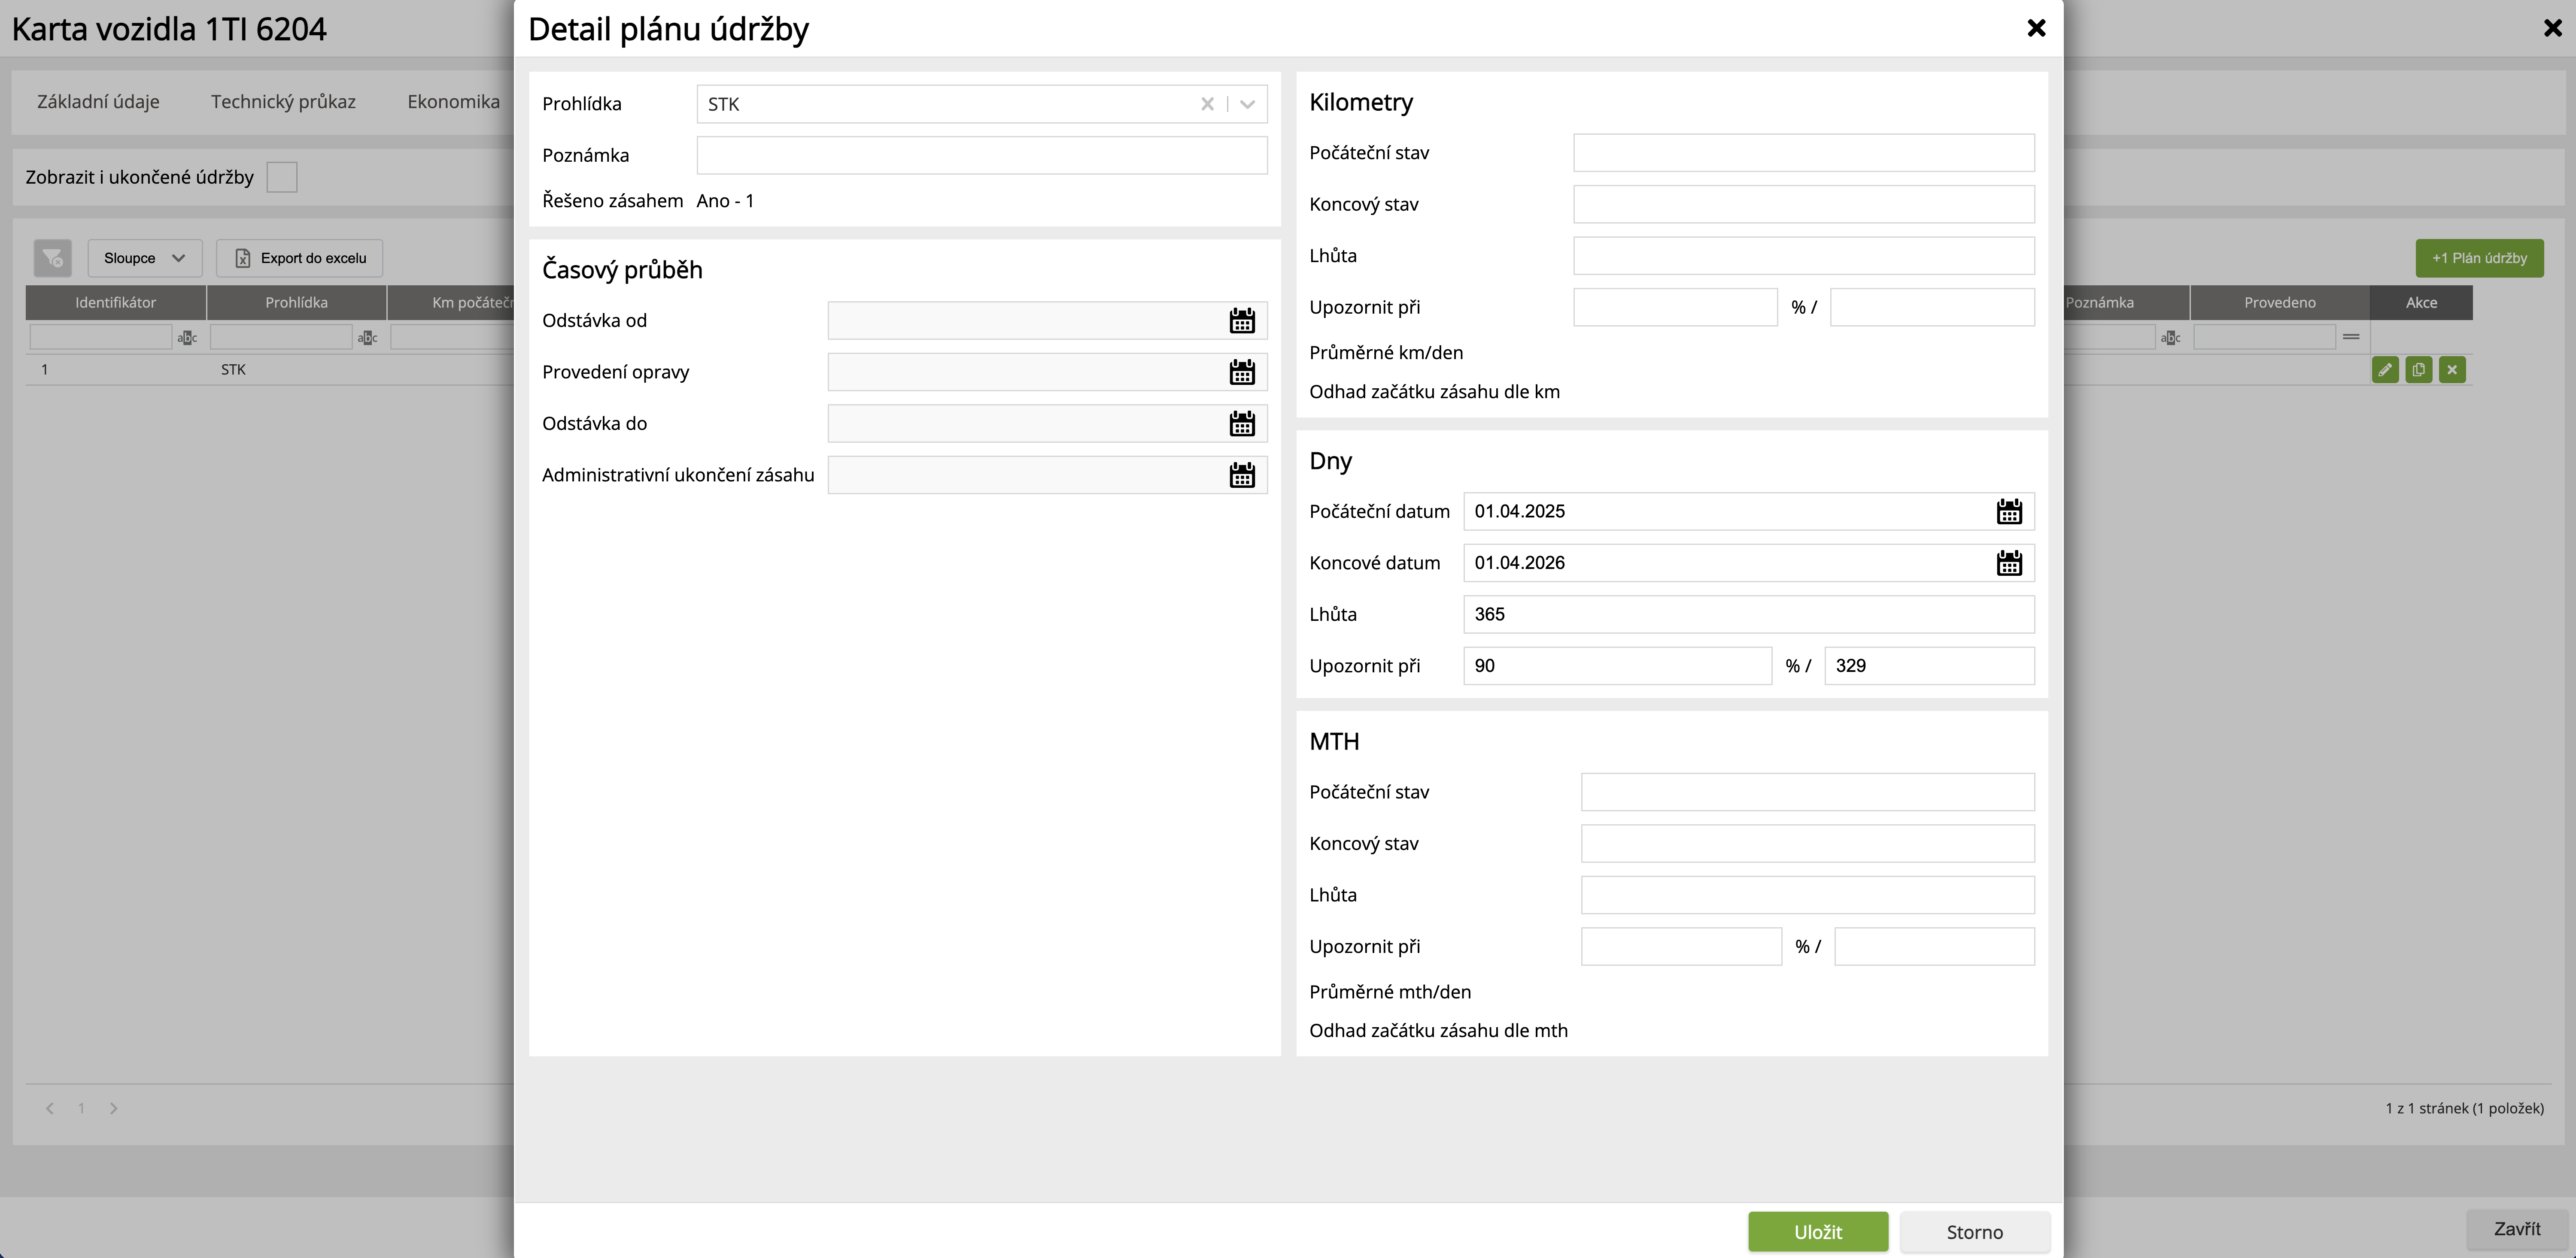
Task: Click the copy row icon in Akce
Action: 2418,370
